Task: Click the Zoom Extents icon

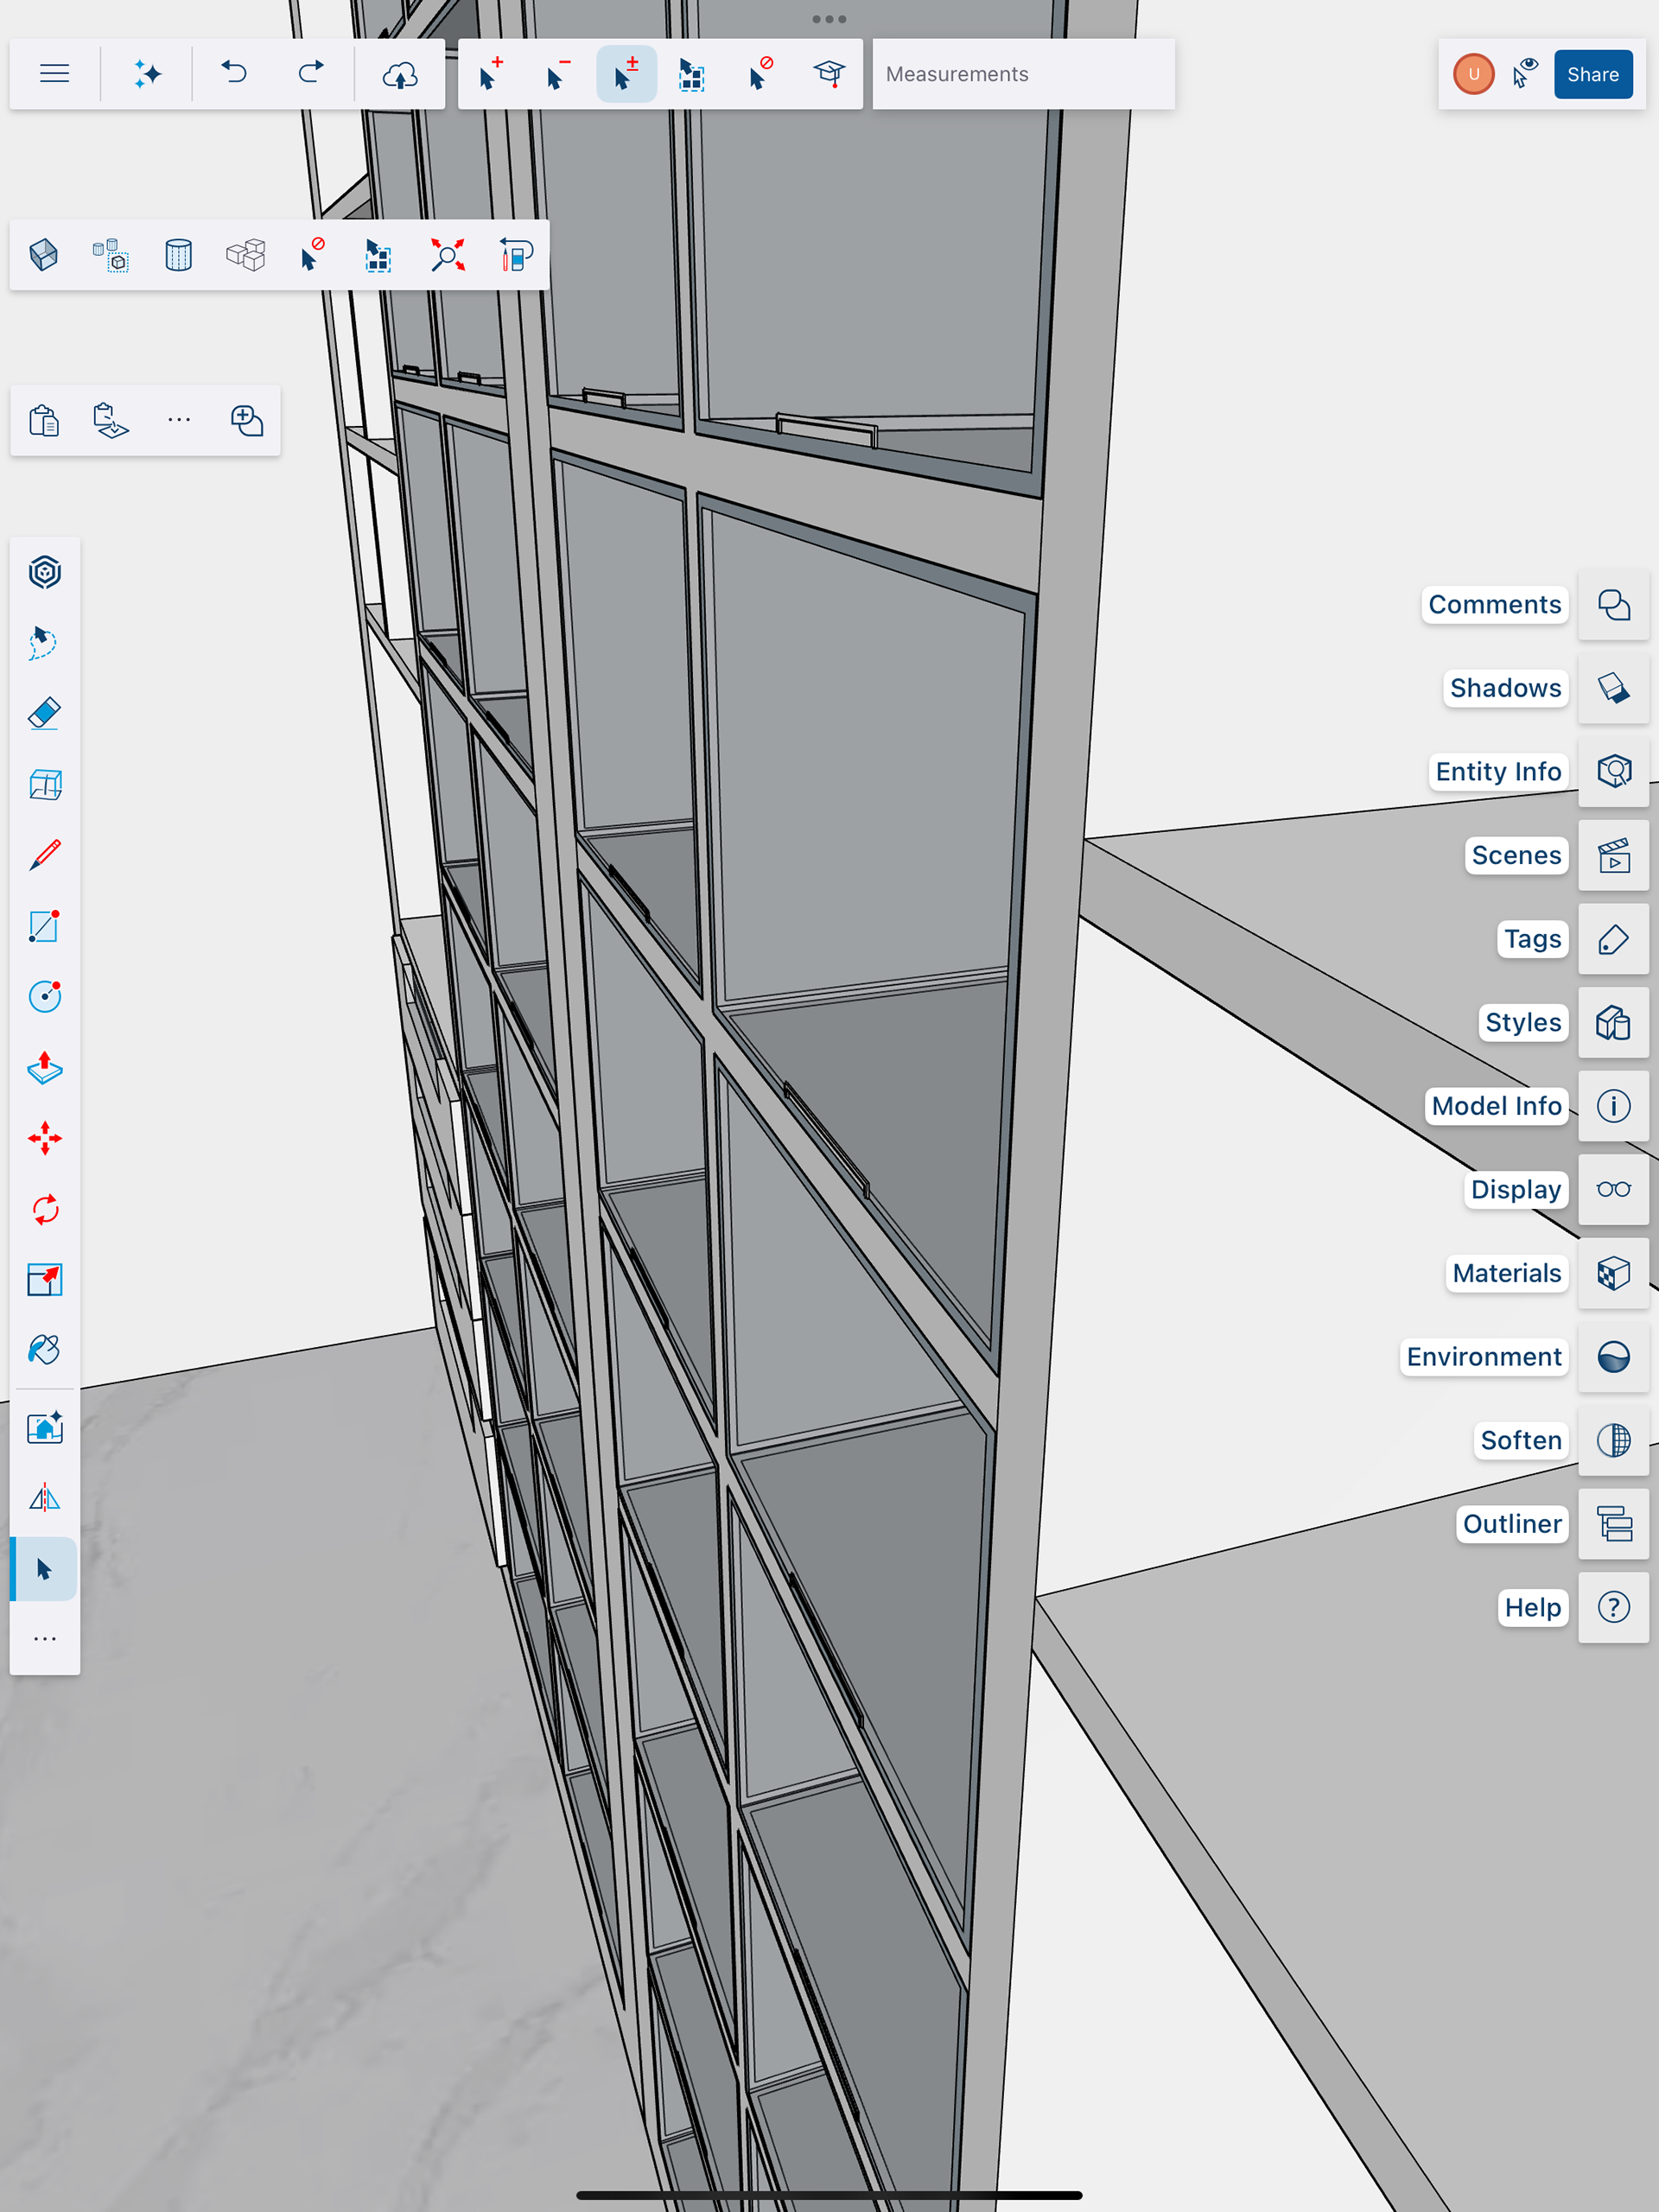Action: pos(447,255)
